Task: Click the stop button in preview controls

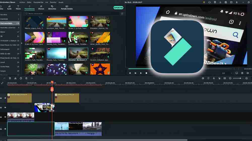Action: pyautogui.click(x=146, y=73)
